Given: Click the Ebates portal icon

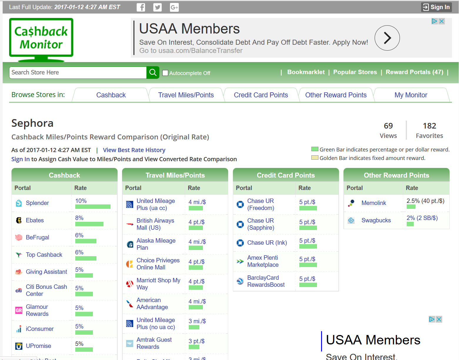Looking at the screenshot, I should pyautogui.click(x=19, y=220).
